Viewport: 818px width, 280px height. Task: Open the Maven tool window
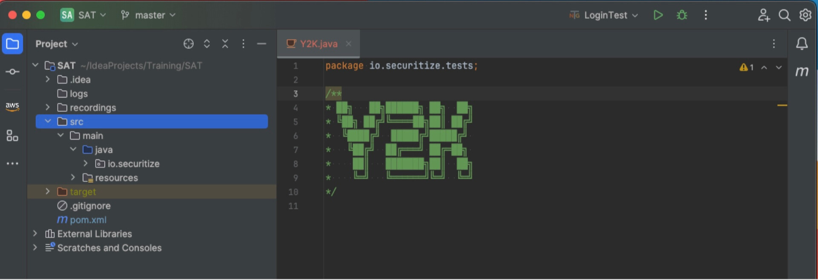pyautogui.click(x=802, y=71)
